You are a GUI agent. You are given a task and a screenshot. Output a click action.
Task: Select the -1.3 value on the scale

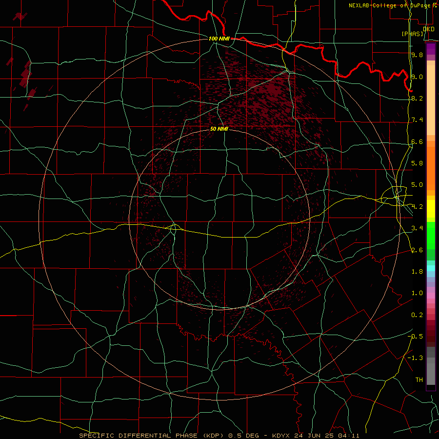click(415, 358)
